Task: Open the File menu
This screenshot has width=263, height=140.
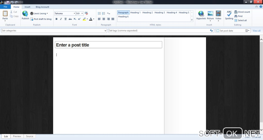Action: (5, 7)
